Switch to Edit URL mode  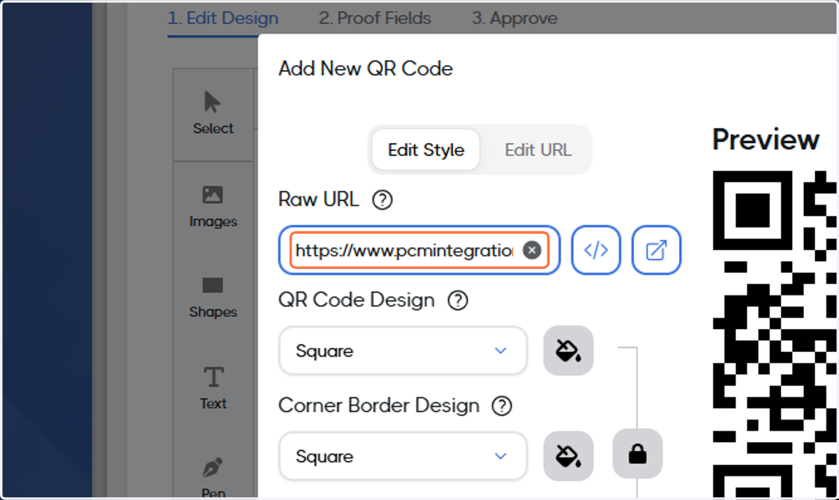coord(538,149)
